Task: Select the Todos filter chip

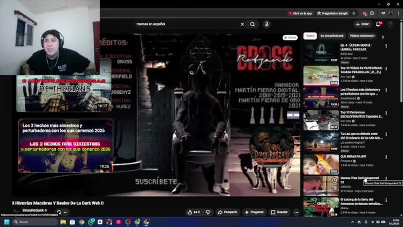Action: pyautogui.click(x=310, y=36)
